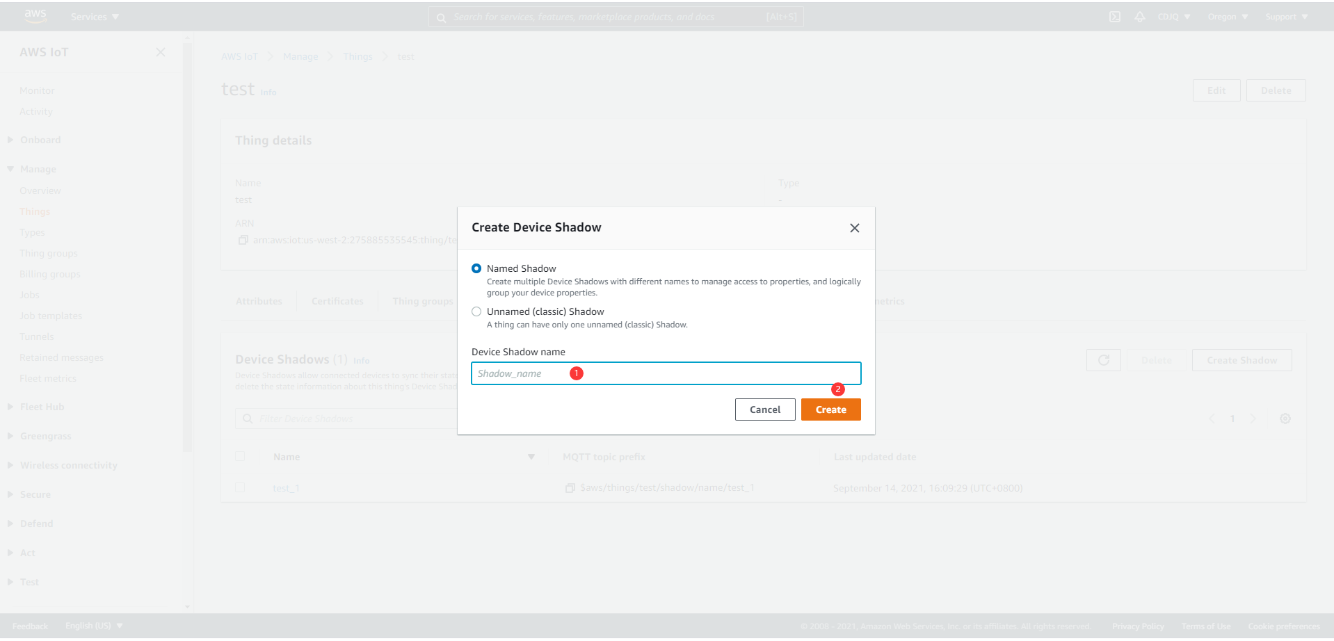Focus the Filter Device Shadows box
The image size is (1334, 641).
346,419
